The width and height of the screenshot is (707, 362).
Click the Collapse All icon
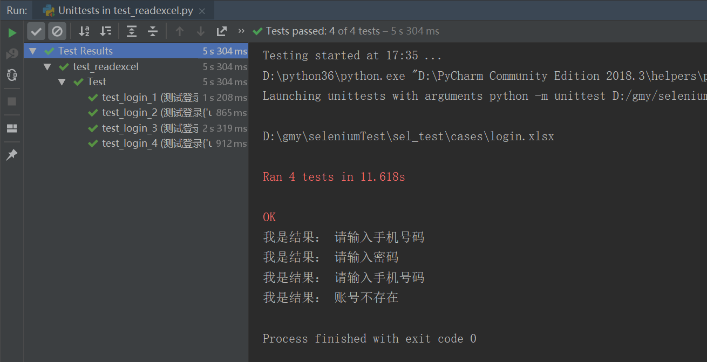point(153,31)
